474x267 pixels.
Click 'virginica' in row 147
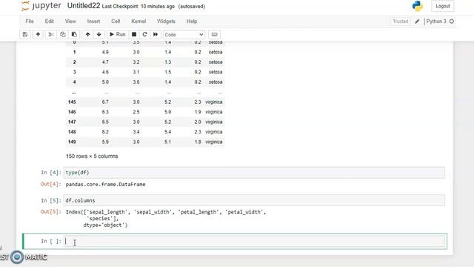click(x=214, y=122)
